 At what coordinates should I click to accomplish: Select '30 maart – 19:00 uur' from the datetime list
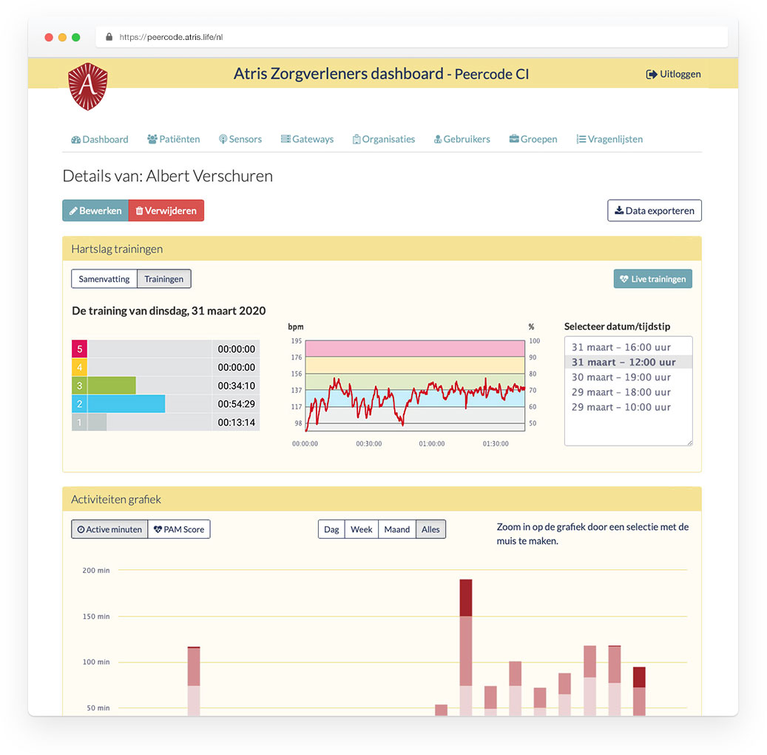(627, 377)
